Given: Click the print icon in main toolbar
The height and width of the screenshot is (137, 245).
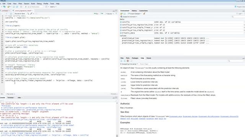Looking at the screenshot, I should (x=21, y=7).
